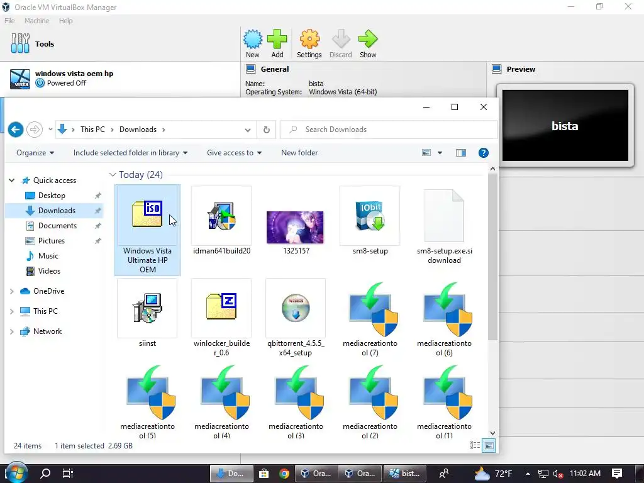Select Desktop in Quick access
The width and height of the screenshot is (644, 483).
click(52, 196)
